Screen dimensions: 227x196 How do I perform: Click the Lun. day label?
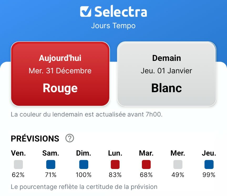(x=115, y=153)
